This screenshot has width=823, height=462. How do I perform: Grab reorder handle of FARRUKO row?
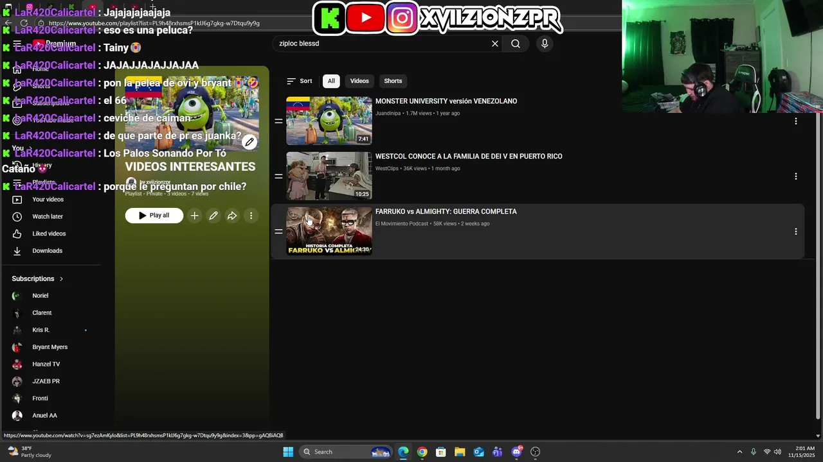pyautogui.click(x=278, y=231)
